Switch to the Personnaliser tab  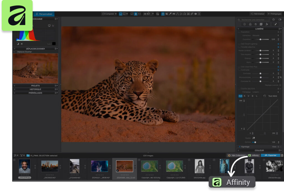[44, 14]
